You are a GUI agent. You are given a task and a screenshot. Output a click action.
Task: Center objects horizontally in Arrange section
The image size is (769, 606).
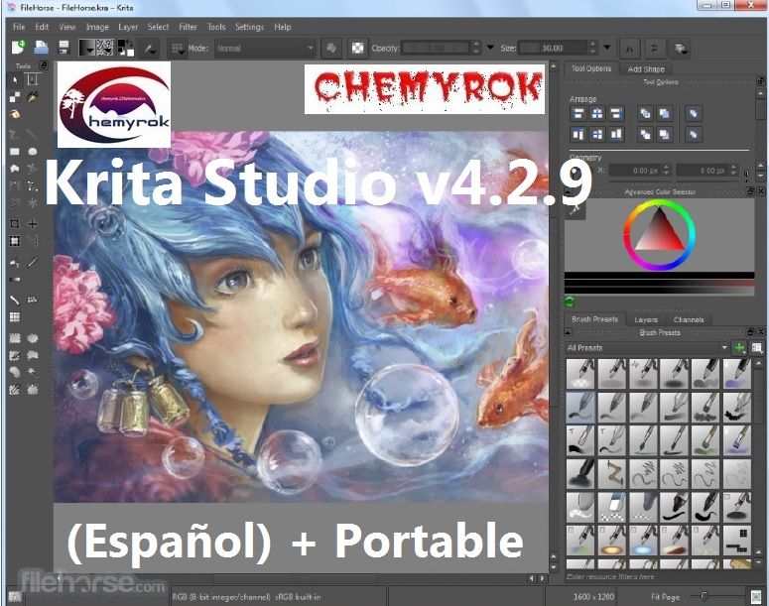[x=597, y=114]
